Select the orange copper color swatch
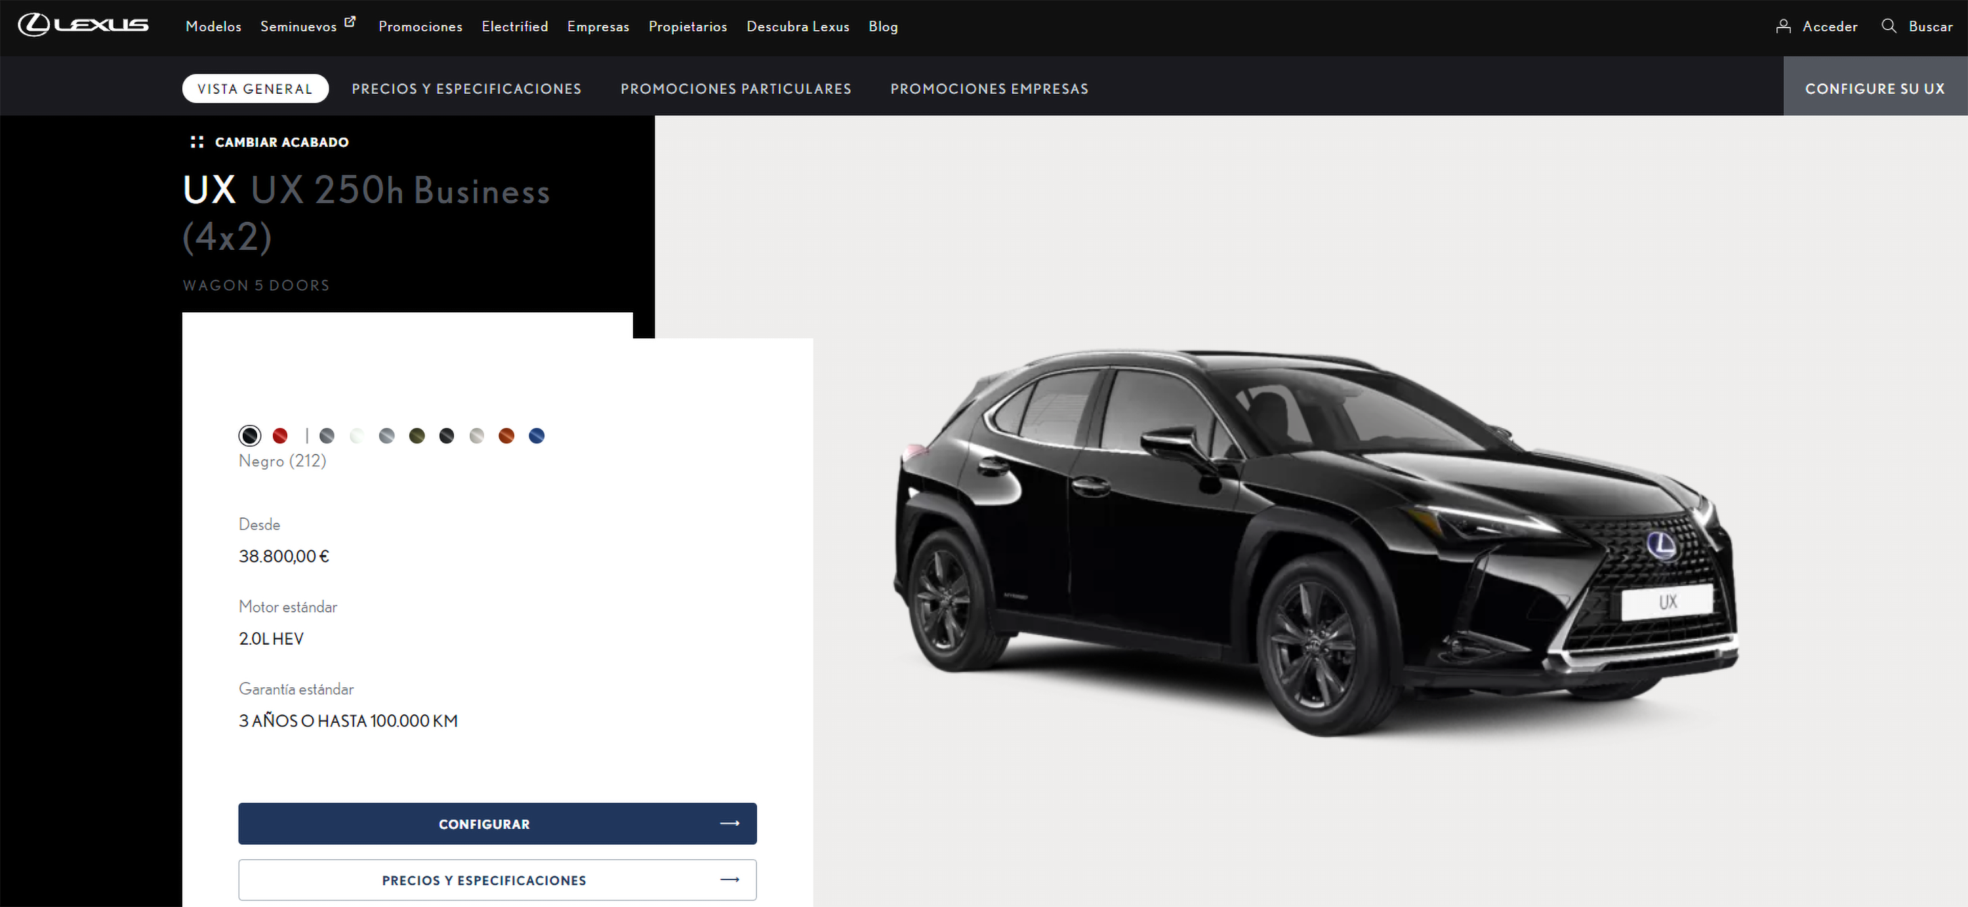This screenshot has width=1968, height=907. click(x=506, y=436)
